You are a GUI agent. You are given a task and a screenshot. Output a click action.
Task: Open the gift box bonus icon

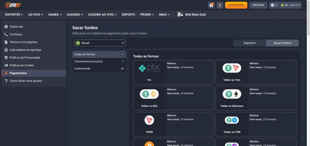pyautogui.click(x=211, y=5)
